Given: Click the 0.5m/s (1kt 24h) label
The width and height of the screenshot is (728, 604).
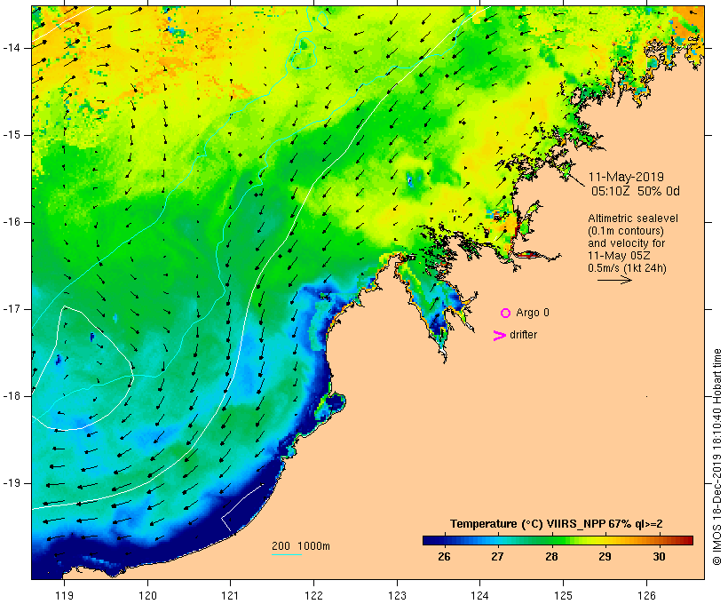Looking at the screenshot, I should (x=627, y=268).
